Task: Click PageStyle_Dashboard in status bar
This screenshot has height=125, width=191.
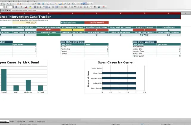Action: click(x=69, y=124)
